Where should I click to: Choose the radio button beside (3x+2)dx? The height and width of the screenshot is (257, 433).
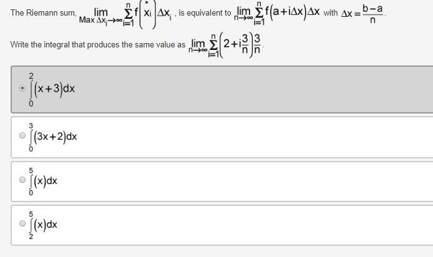click(x=22, y=136)
